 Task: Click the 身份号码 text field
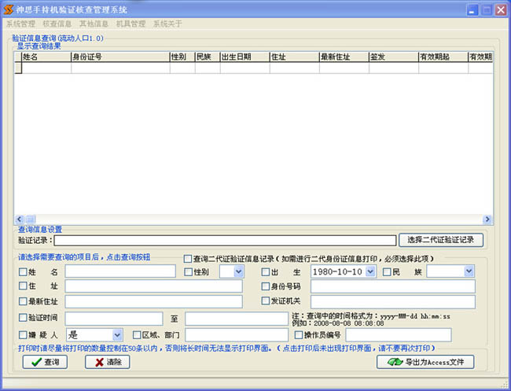pyautogui.click(x=393, y=286)
